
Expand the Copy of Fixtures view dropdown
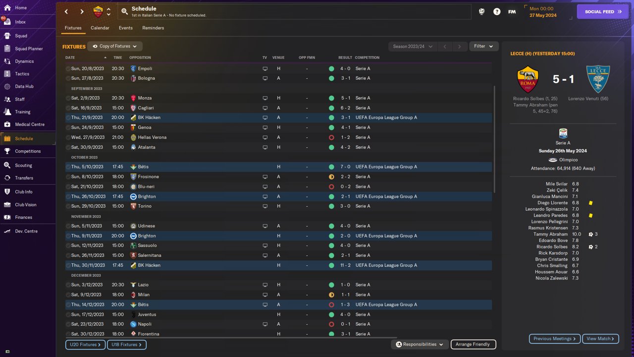pyautogui.click(x=115, y=46)
